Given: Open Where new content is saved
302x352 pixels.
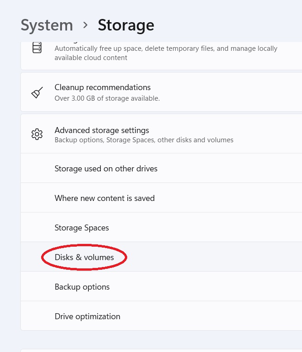Looking at the screenshot, I should 161,198.
